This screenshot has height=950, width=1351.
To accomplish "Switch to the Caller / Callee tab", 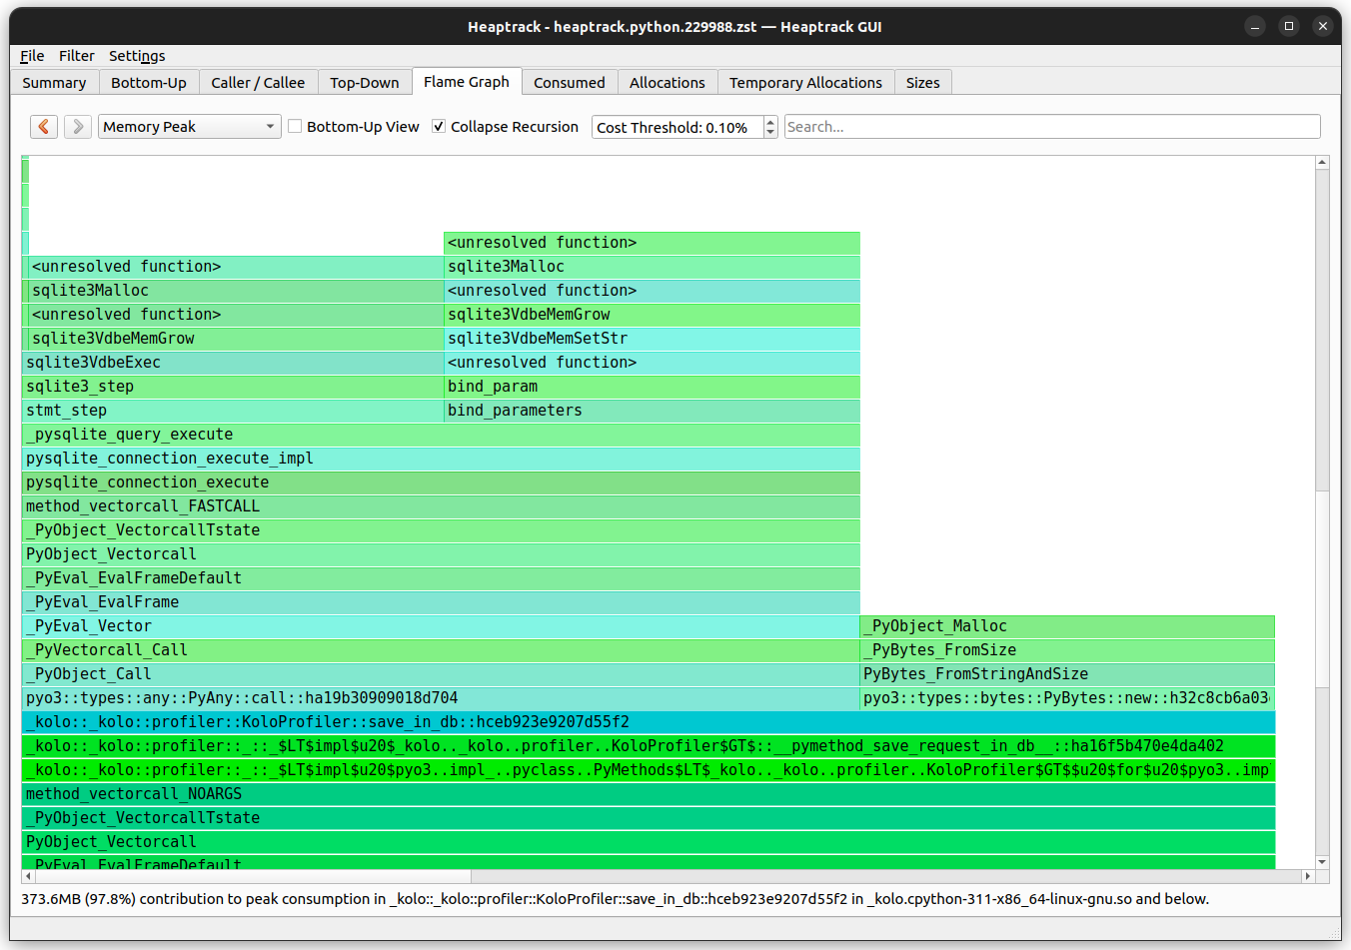I will (258, 83).
